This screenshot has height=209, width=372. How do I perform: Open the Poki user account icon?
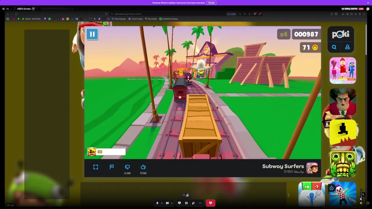(x=347, y=47)
